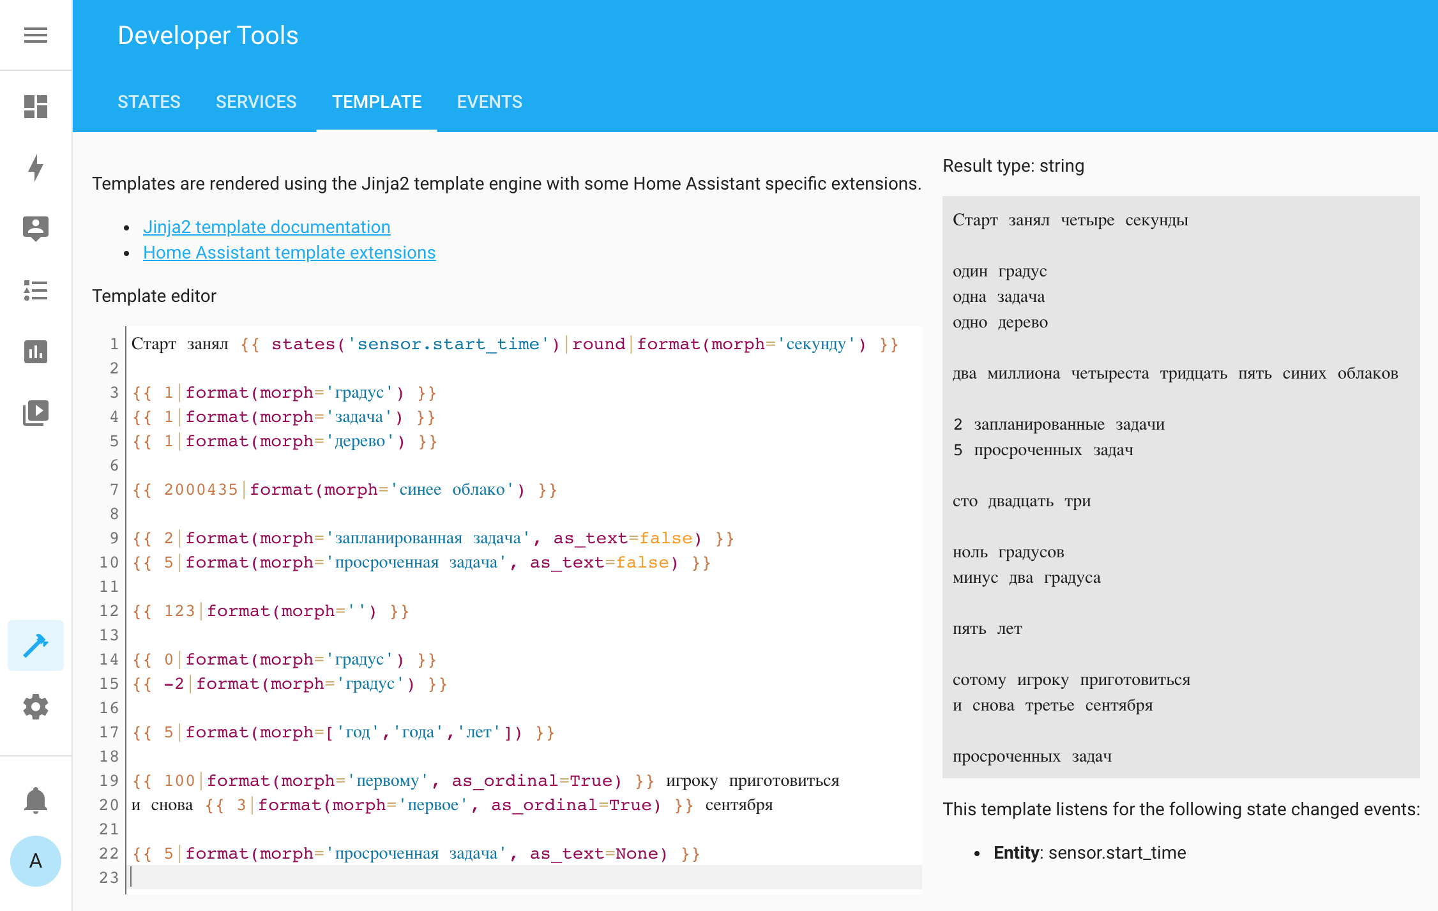Open the History chart icon

point(36,352)
